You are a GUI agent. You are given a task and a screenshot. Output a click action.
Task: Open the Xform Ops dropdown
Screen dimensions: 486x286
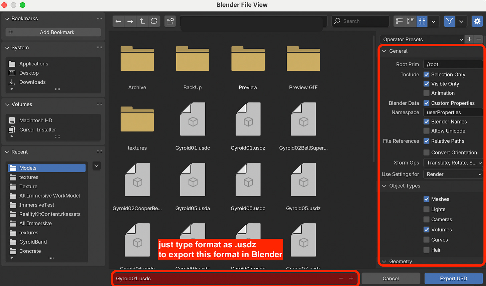click(x=453, y=163)
